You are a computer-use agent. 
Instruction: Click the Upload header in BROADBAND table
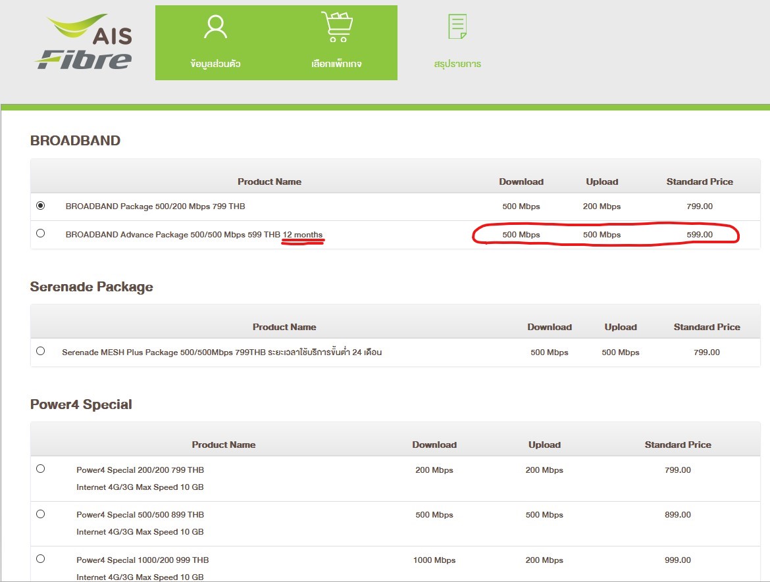click(x=602, y=182)
